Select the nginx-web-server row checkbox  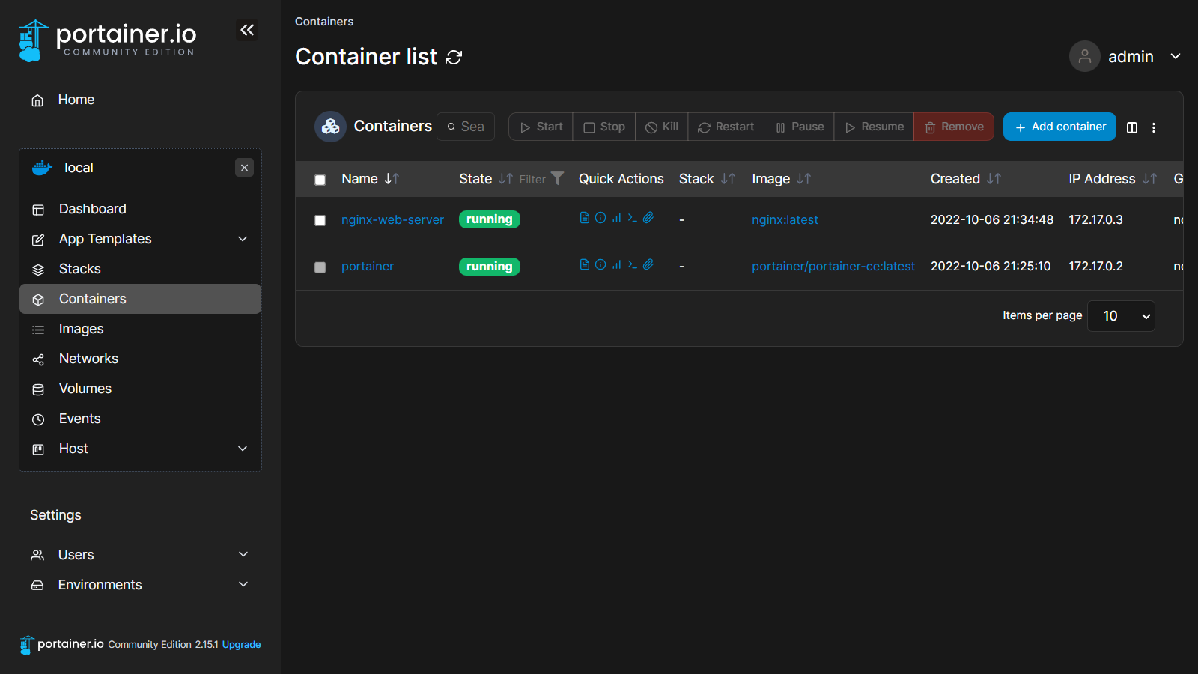pos(320,220)
